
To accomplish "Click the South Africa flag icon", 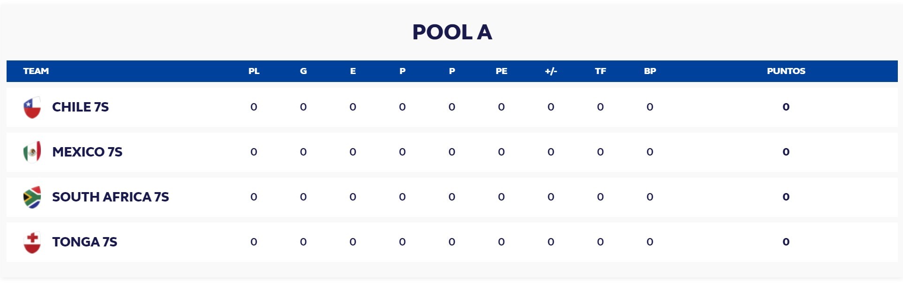I will pos(32,197).
